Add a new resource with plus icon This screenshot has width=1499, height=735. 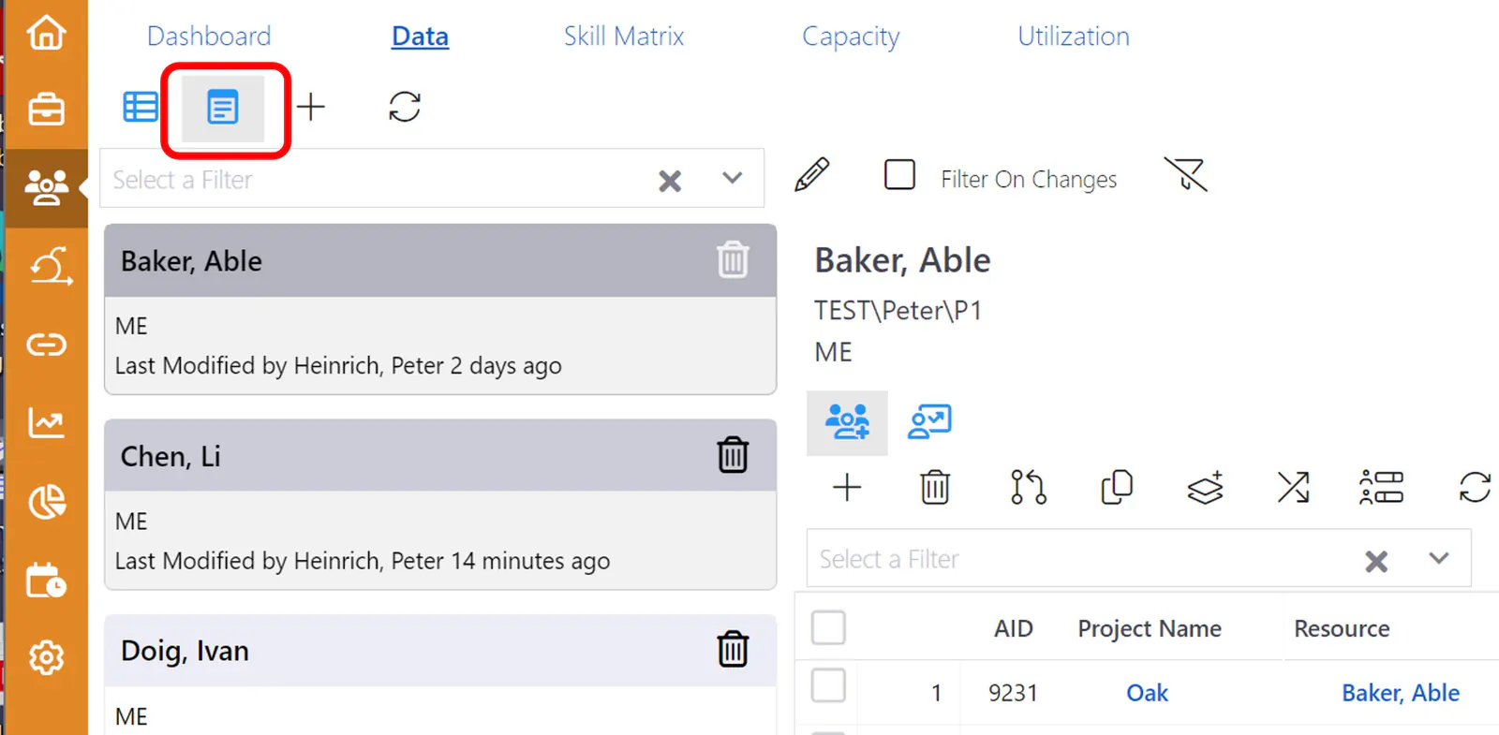(311, 107)
